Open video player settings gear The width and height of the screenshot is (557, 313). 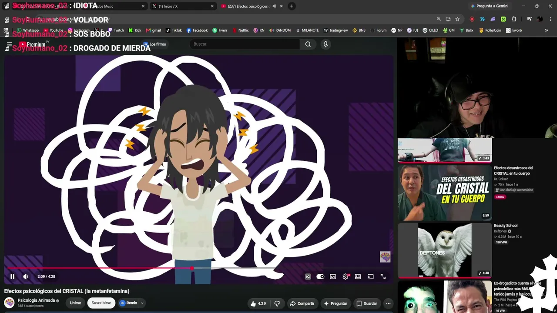[x=346, y=276]
